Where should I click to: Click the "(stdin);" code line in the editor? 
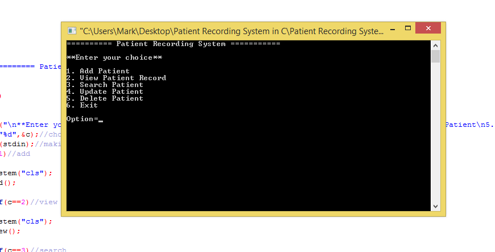(x=15, y=144)
